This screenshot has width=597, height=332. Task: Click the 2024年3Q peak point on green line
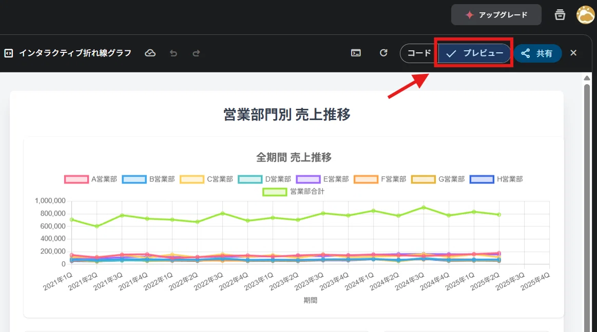point(423,207)
